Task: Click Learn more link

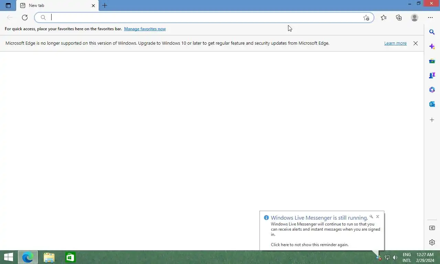Action: pyautogui.click(x=395, y=43)
